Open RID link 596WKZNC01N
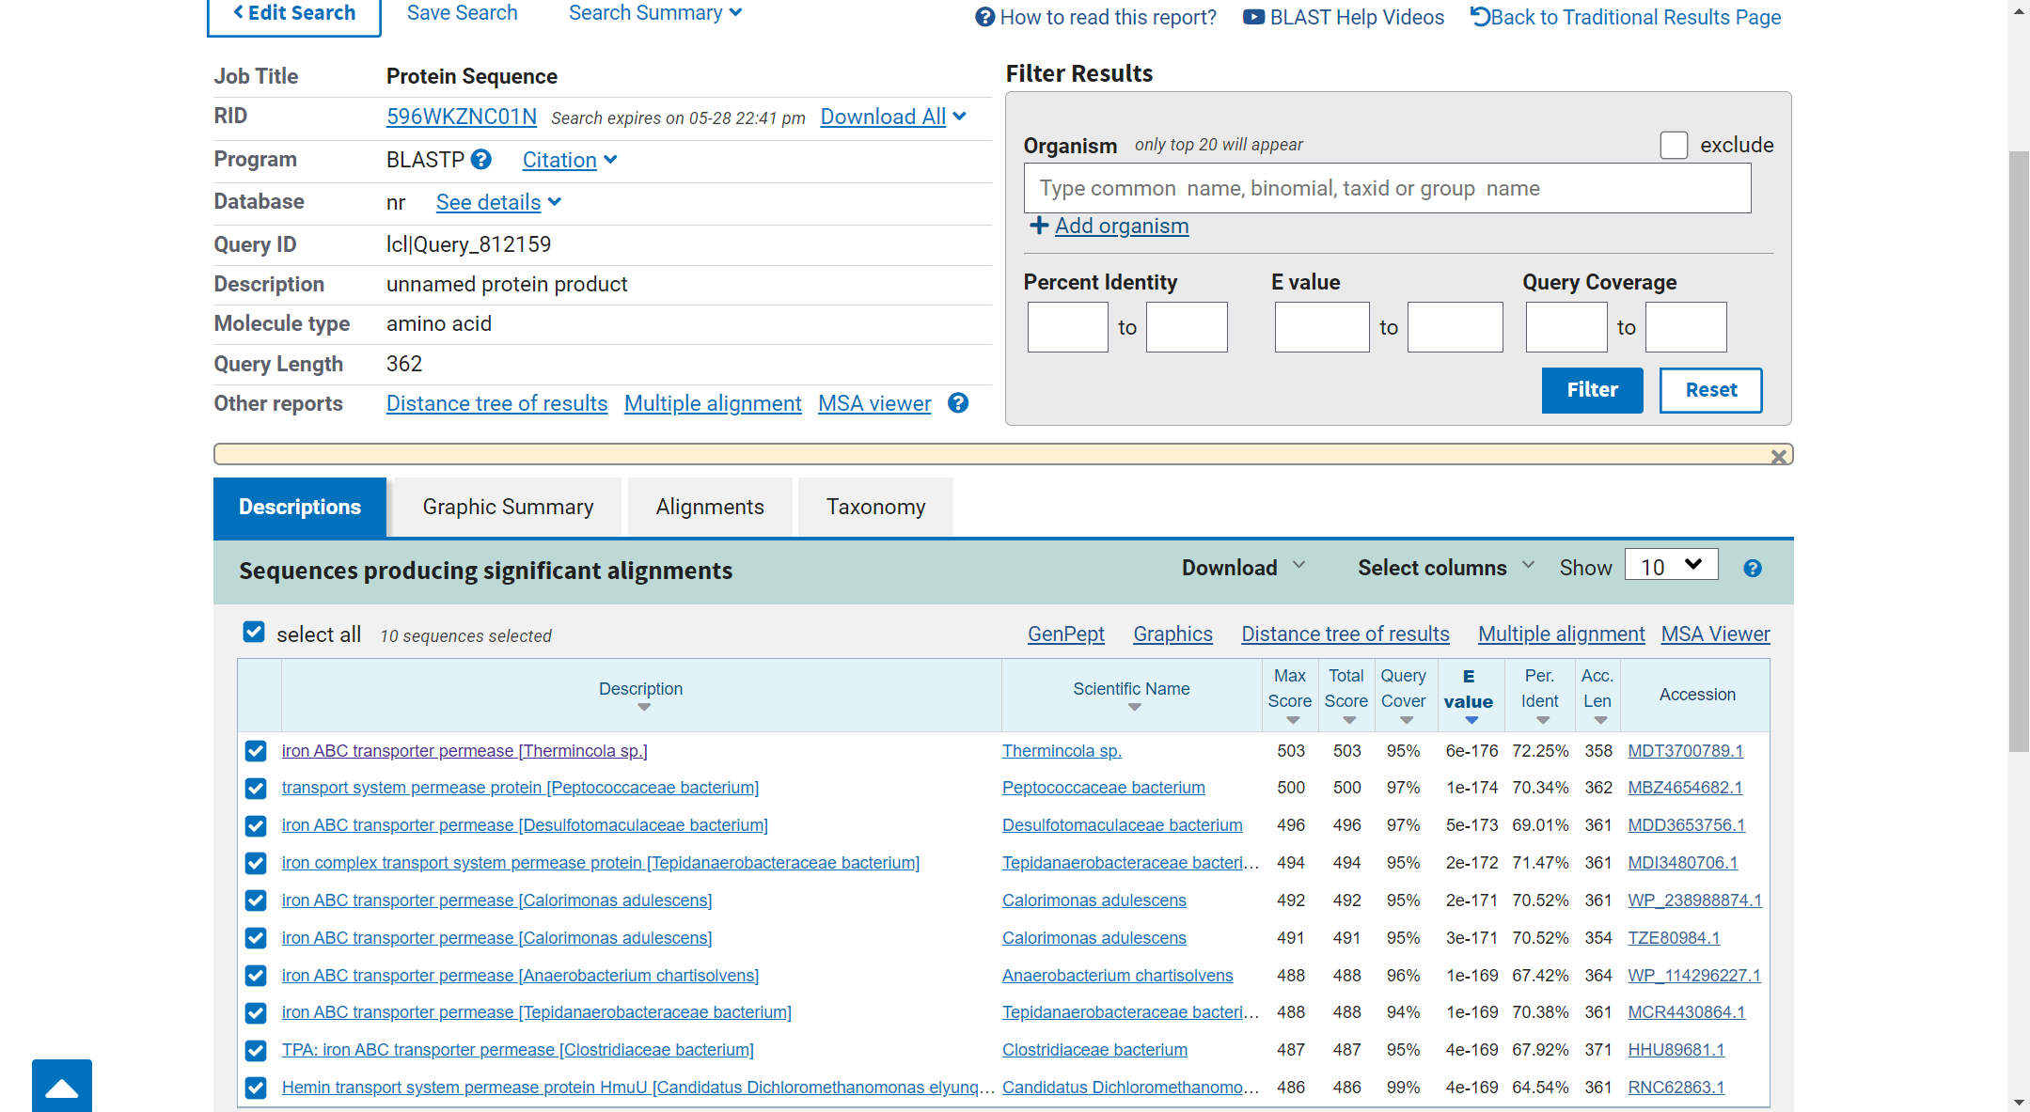 click(x=462, y=117)
